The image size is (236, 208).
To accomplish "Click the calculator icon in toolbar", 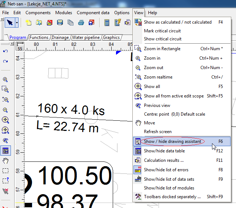I will pyautogui.click(x=107, y=23).
